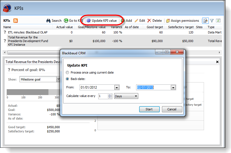Click Add in the KPIs toolbar

tap(126, 21)
